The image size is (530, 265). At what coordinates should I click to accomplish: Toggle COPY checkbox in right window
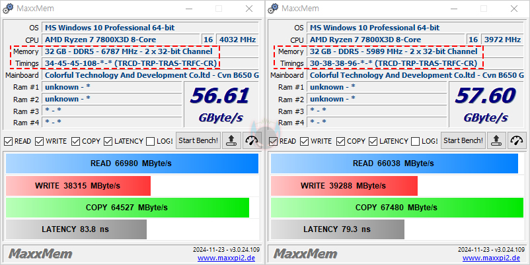click(340, 141)
